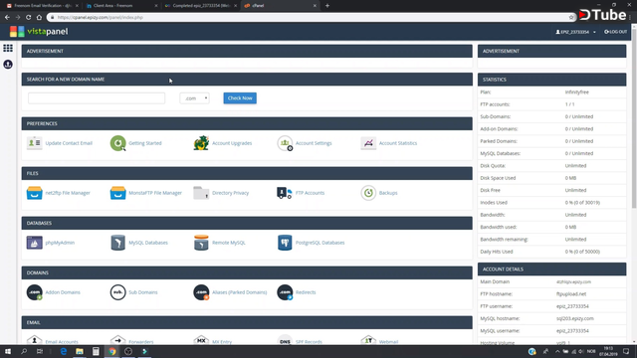Open FTP Accounts link text

pyautogui.click(x=310, y=193)
